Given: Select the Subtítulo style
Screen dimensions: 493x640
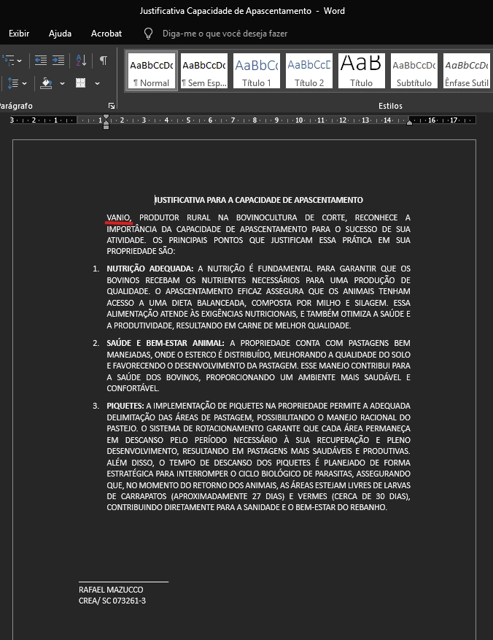Looking at the screenshot, I should (414, 72).
